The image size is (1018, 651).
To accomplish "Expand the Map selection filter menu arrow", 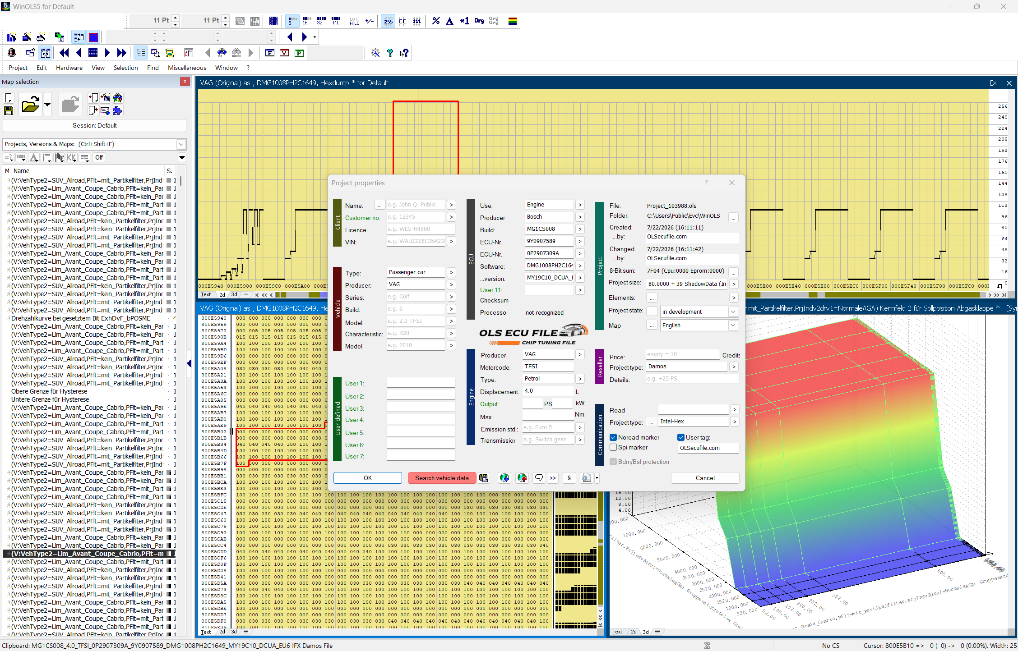I will [x=182, y=157].
